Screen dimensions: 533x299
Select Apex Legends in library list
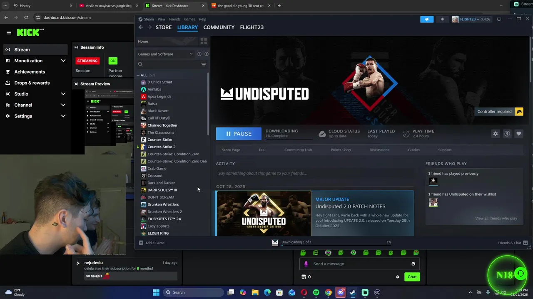(159, 96)
